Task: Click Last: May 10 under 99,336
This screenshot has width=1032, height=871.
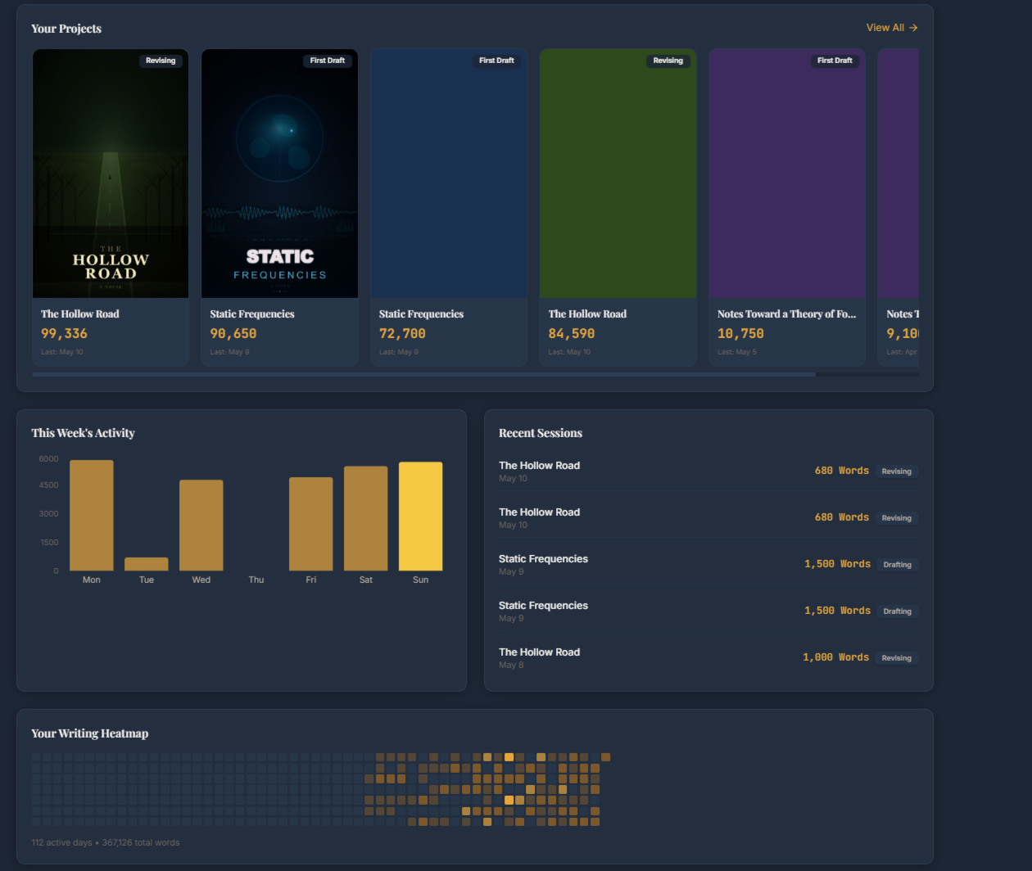Action: tap(62, 352)
